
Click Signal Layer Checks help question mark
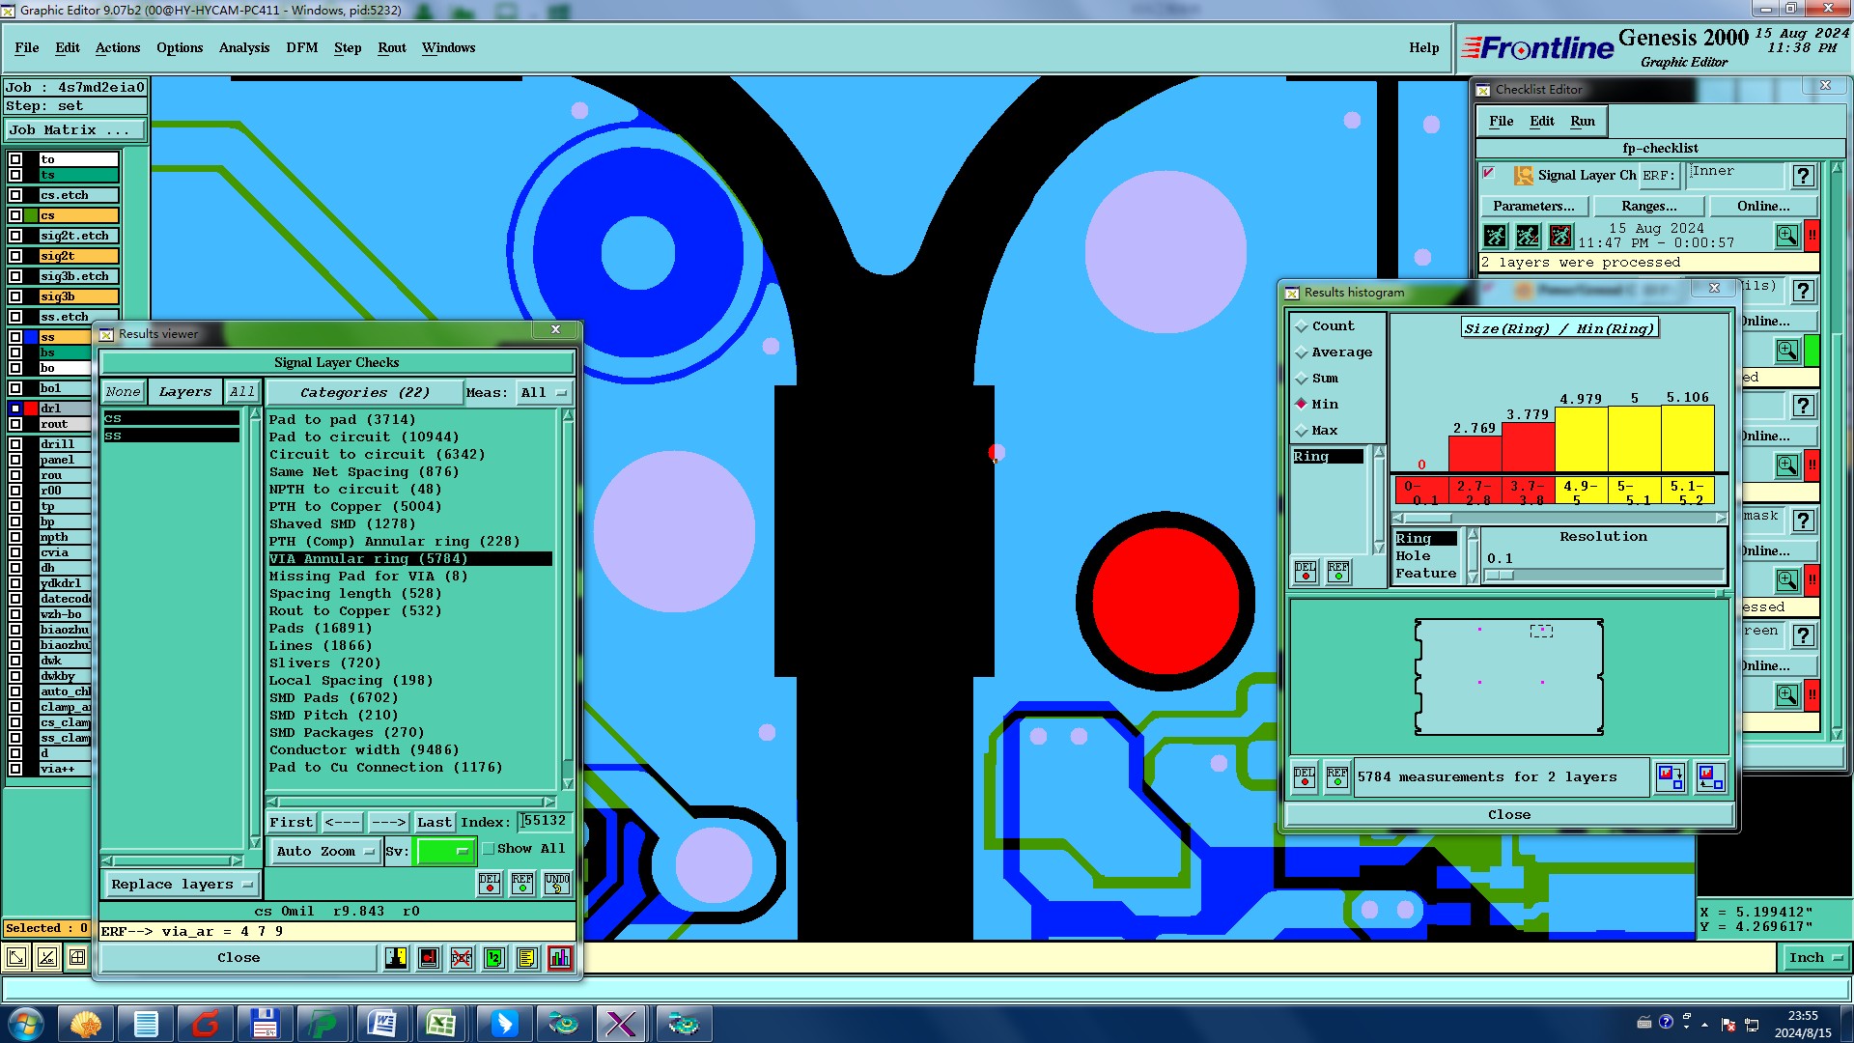1803,176
